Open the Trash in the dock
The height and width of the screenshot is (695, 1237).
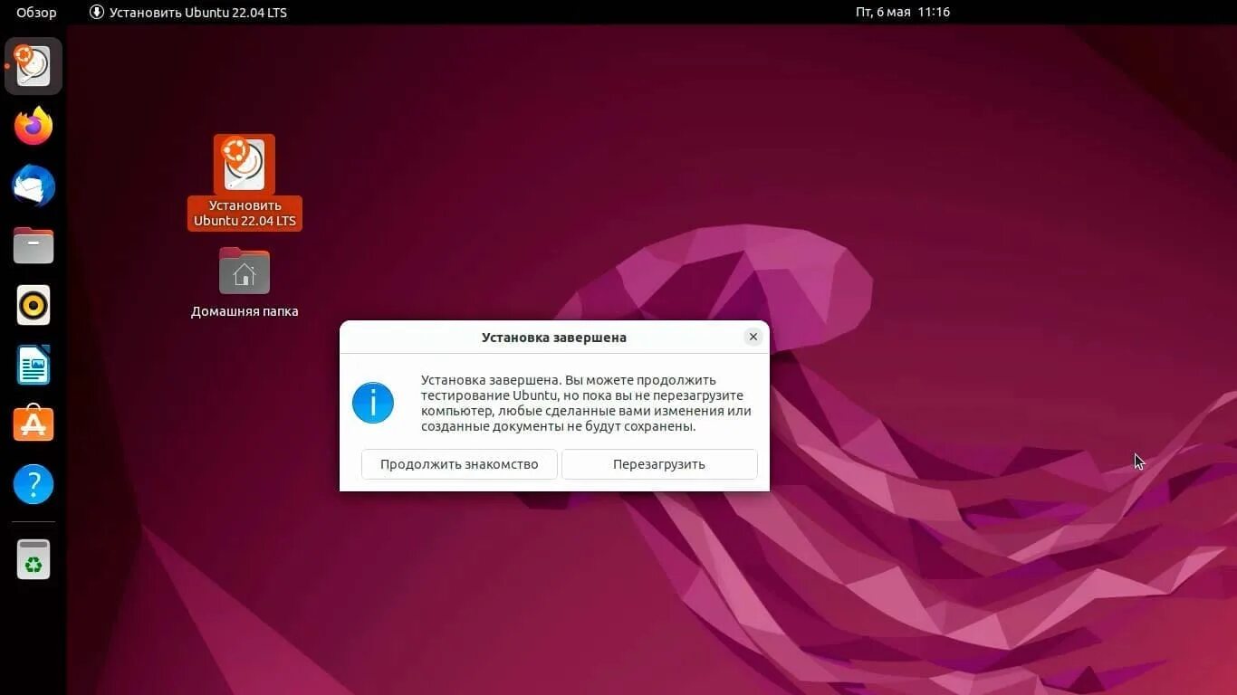pos(34,559)
